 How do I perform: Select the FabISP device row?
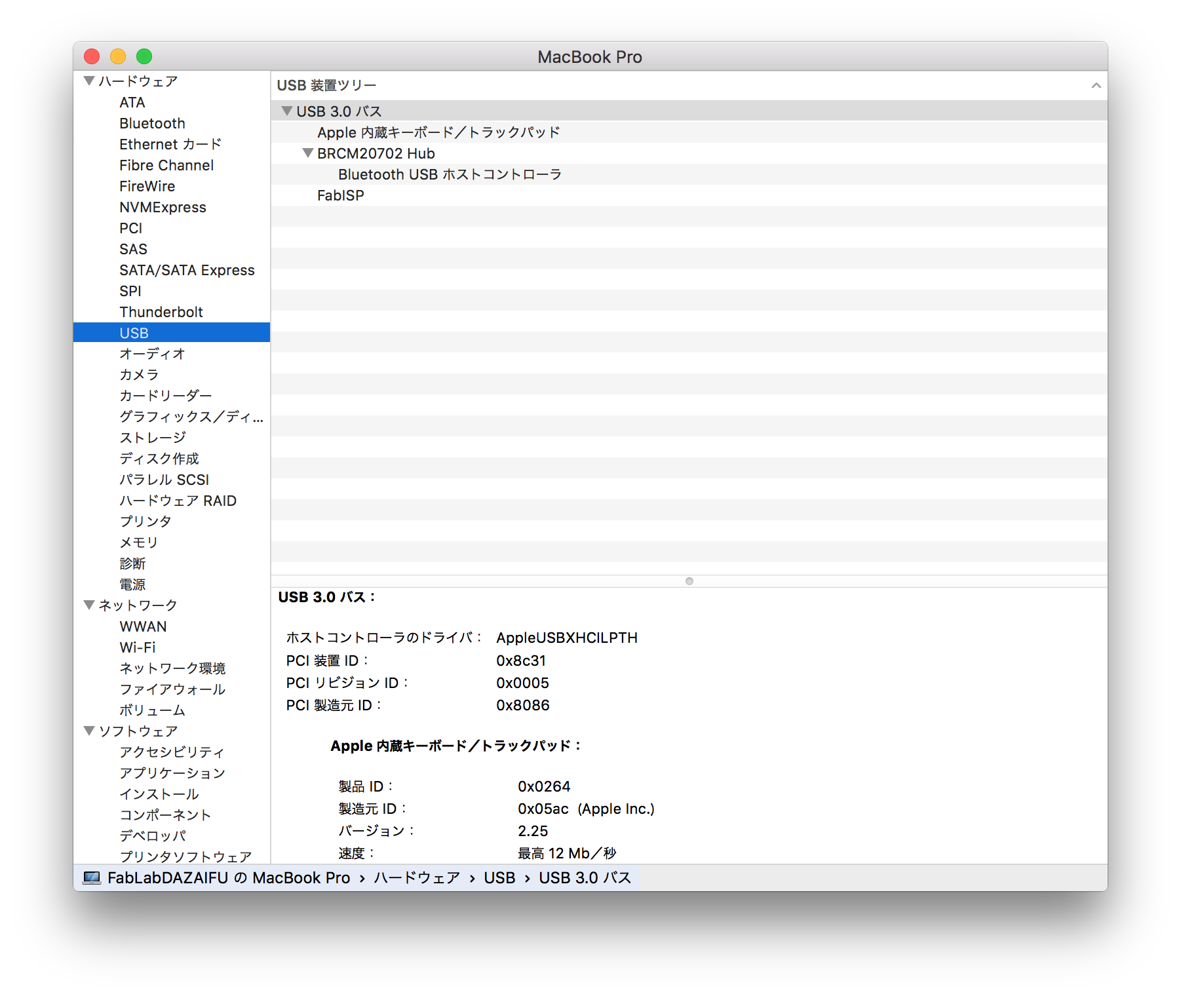click(689, 195)
